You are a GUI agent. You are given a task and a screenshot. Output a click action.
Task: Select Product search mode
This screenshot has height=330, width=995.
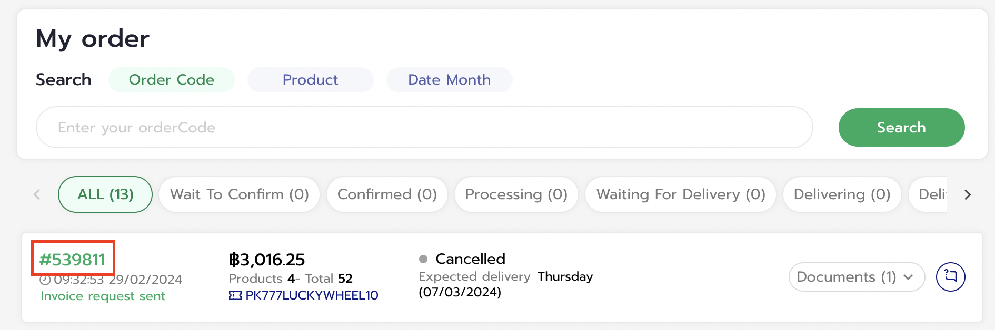coord(311,80)
